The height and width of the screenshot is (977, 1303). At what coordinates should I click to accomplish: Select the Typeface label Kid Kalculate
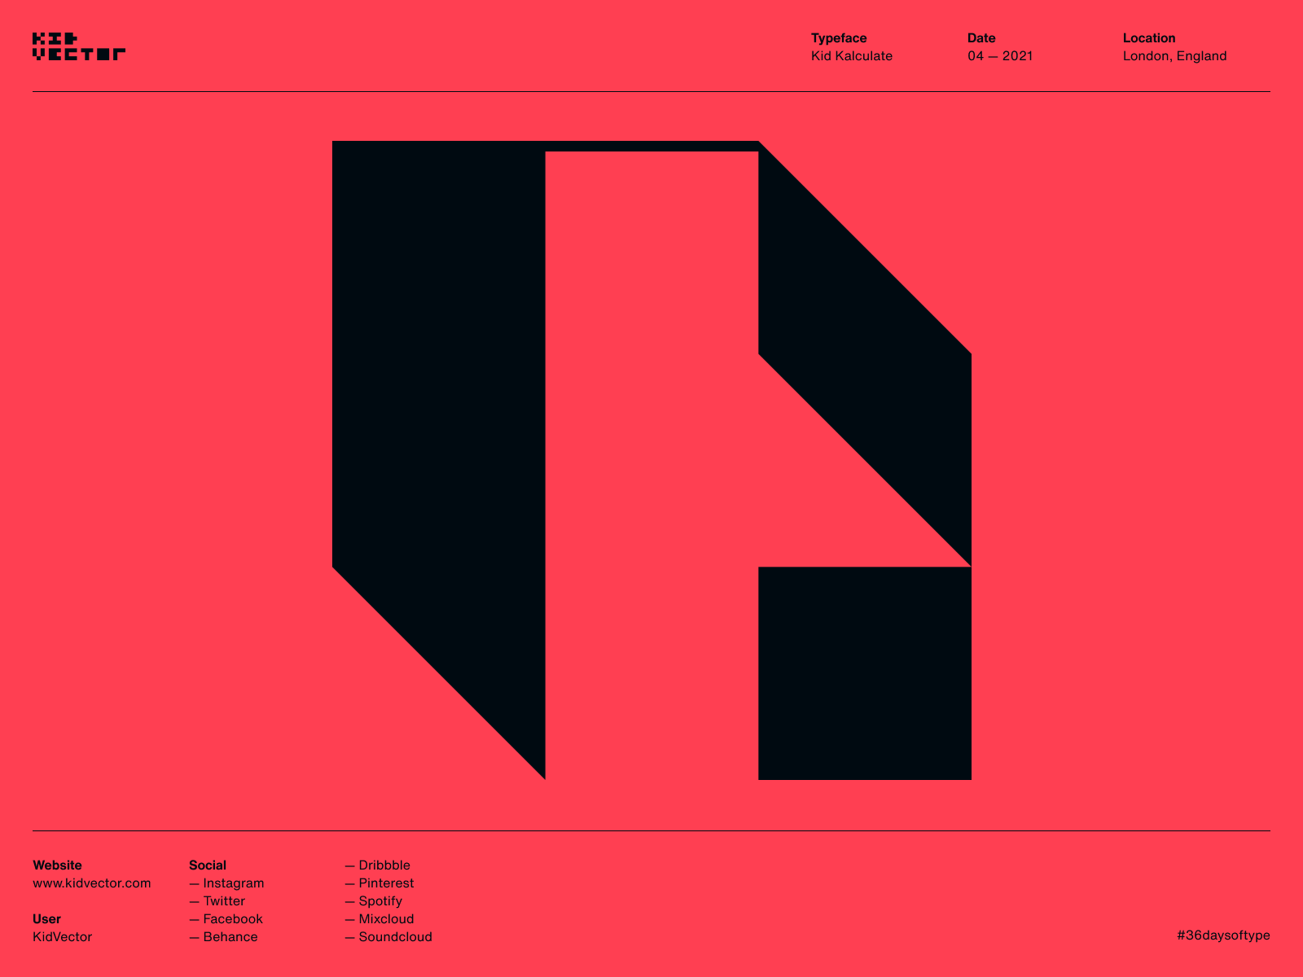852,55
